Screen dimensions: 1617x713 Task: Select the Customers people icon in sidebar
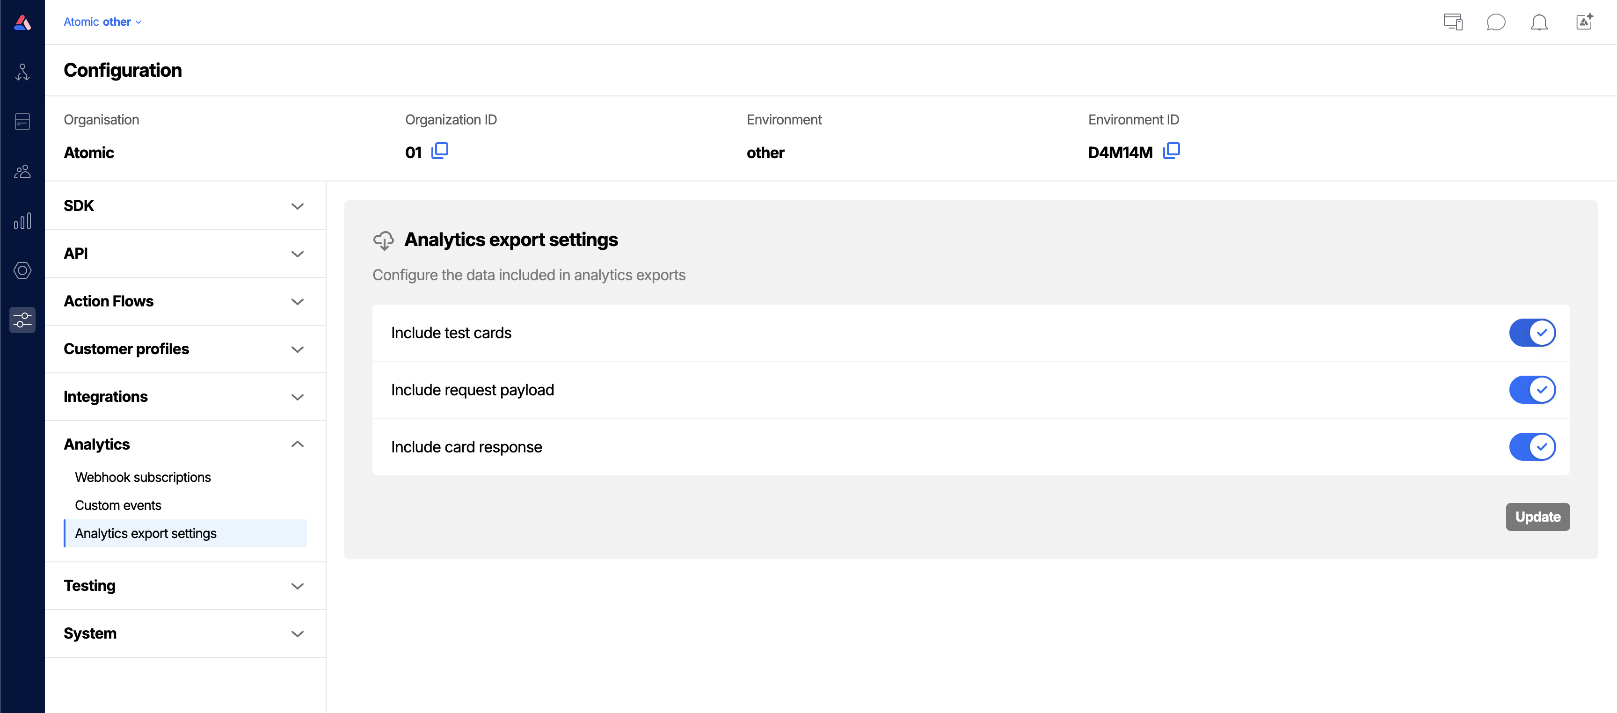pyautogui.click(x=22, y=171)
